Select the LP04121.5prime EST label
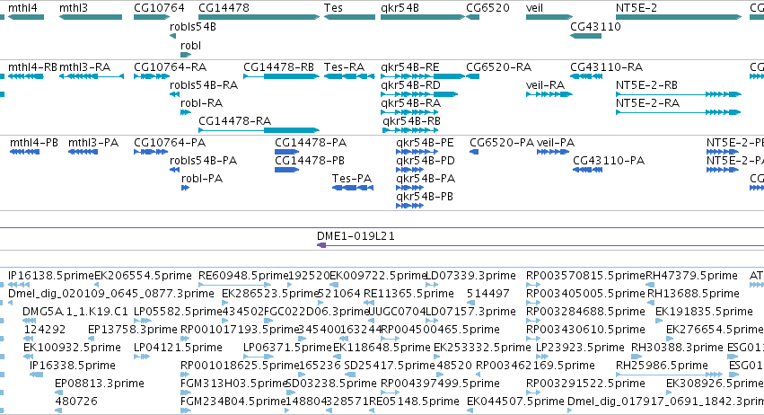 (178, 348)
